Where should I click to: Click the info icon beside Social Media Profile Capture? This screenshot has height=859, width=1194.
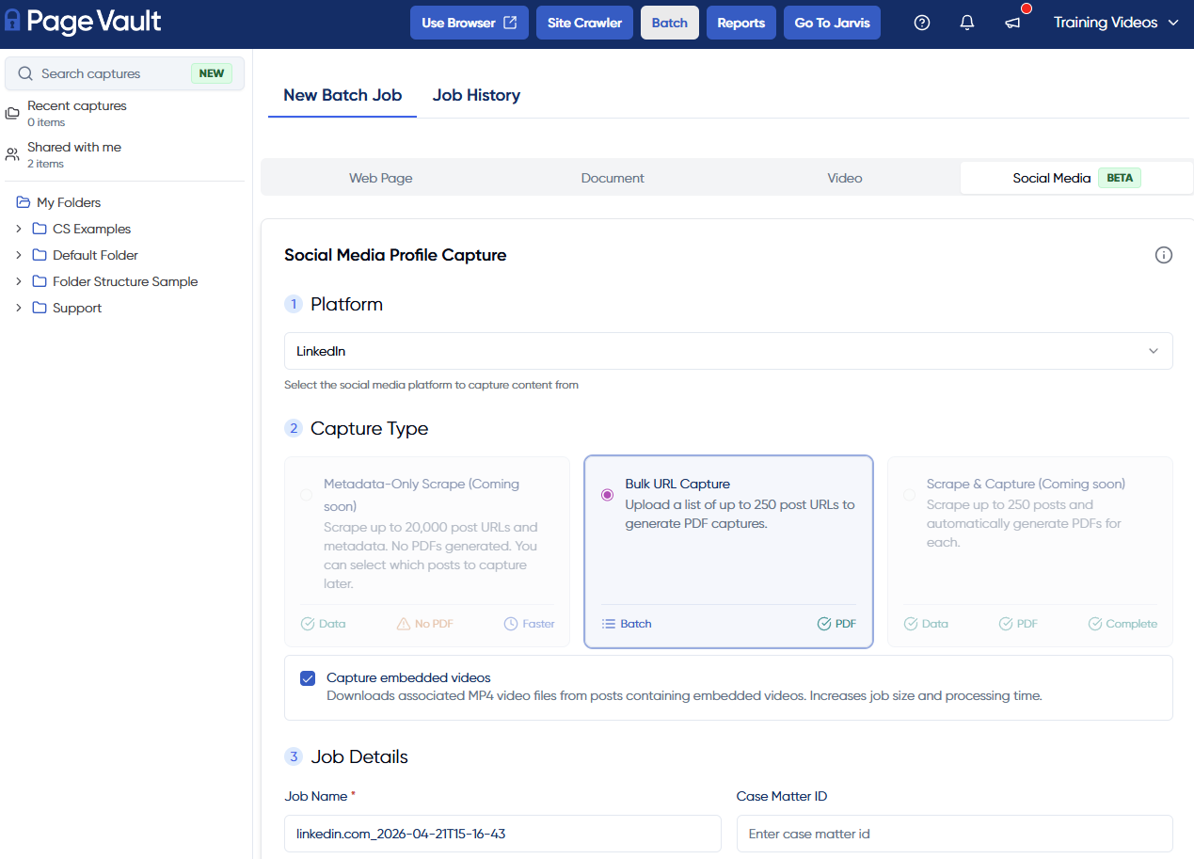[x=1164, y=255]
